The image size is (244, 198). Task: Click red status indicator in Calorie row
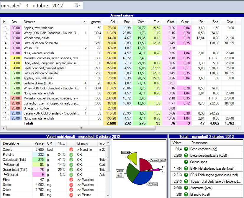click(71, 150)
